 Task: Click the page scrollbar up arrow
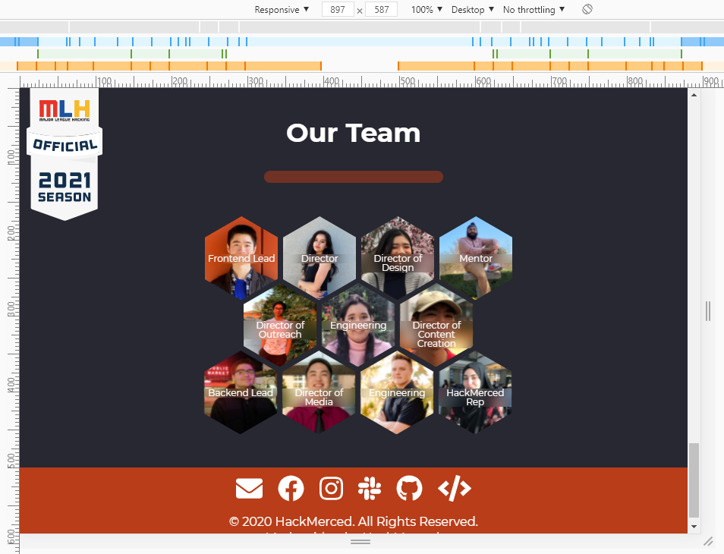(694, 95)
